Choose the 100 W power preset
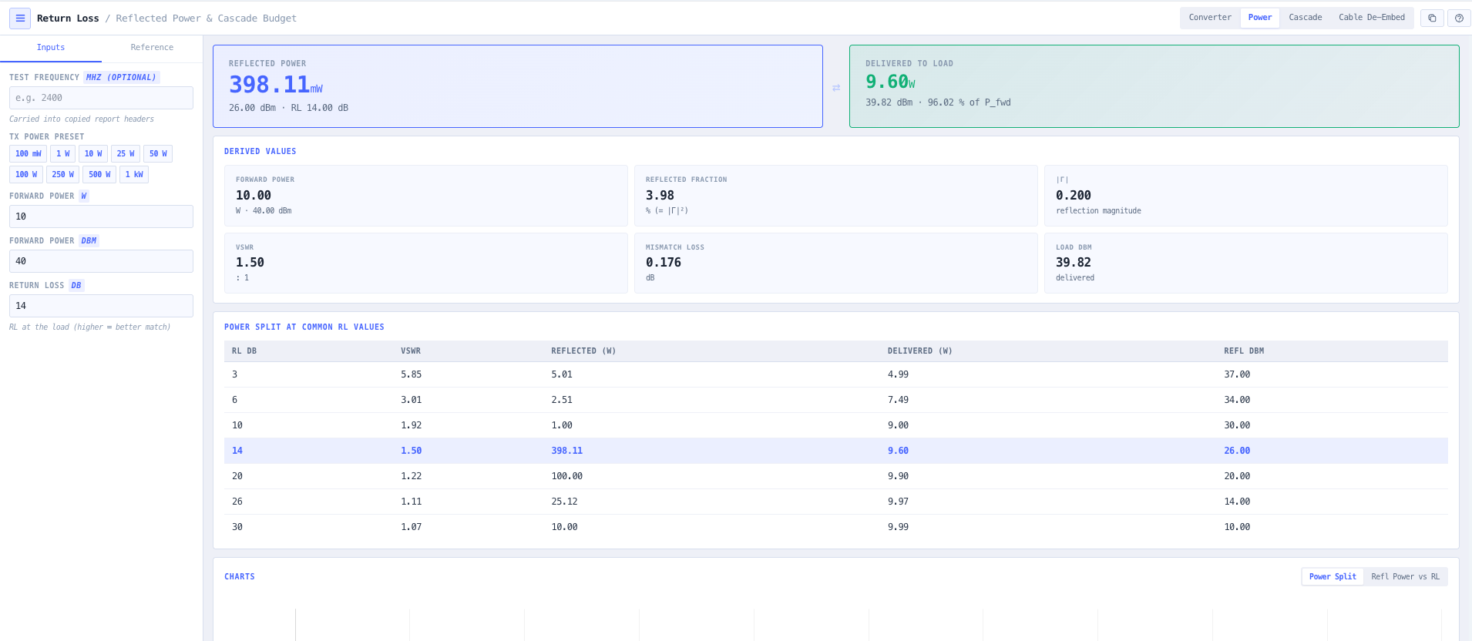Image resolution: width=1472 pixels, height=641 pixels. click(x=26, y=174)
